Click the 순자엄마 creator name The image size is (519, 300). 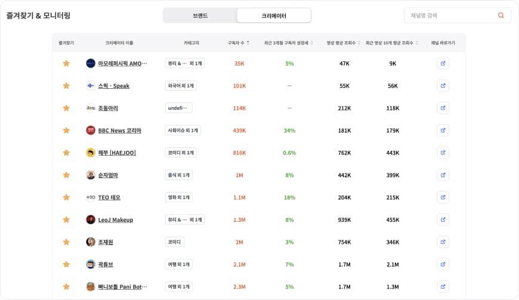[x=108, y=175]
